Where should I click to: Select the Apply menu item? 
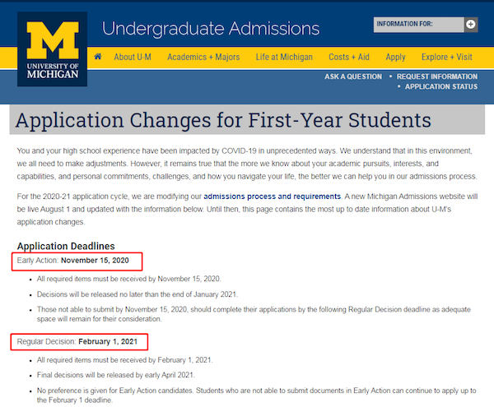tap(395, 58)
